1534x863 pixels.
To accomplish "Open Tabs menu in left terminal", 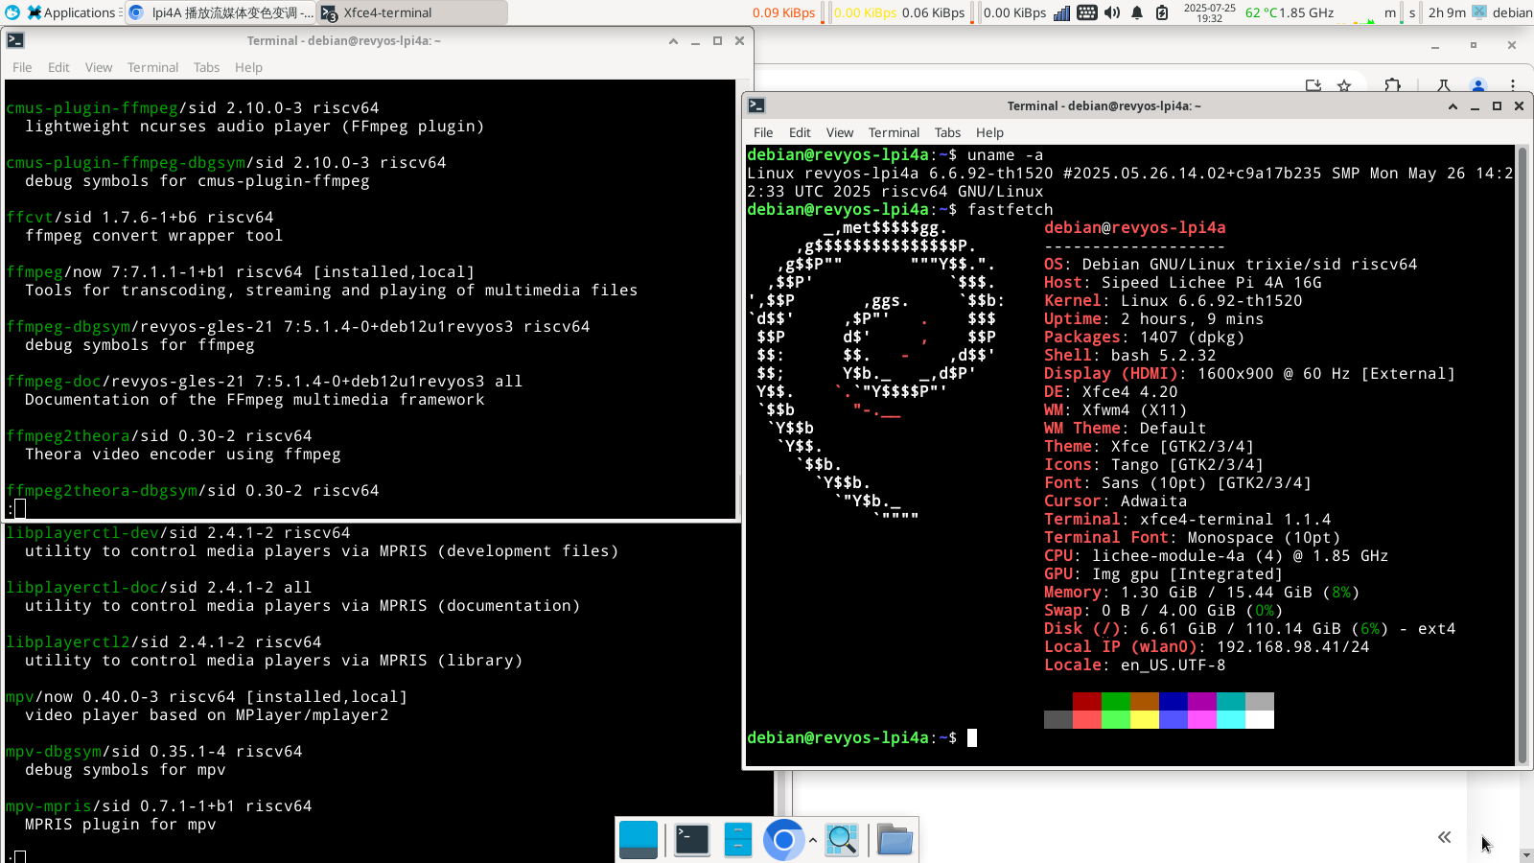I will pos(206,67).
